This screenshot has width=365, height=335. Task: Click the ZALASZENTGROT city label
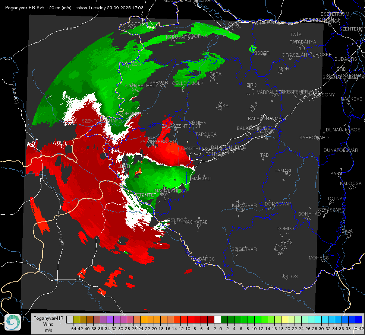[x=181, y=126]
